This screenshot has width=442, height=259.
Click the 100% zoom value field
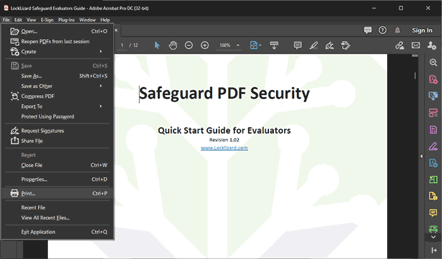coord(225,45)
